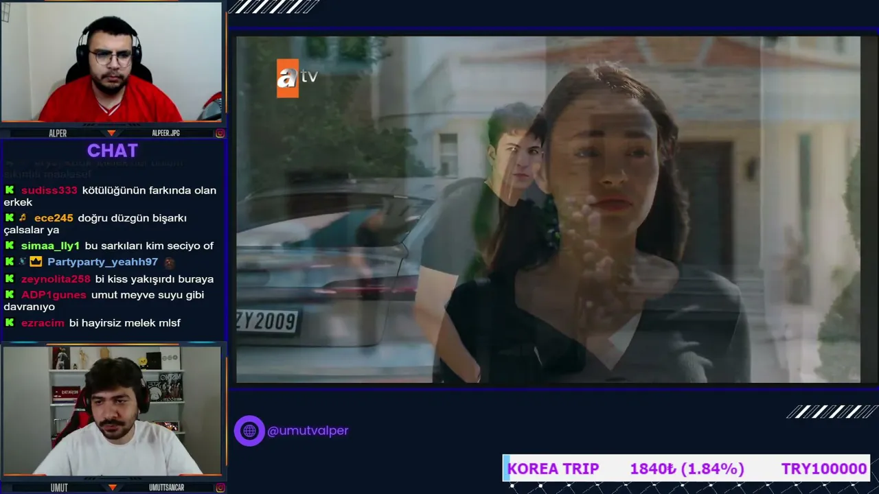Click the music note badge before ece245
This screenshot has width=879, height=494.
tap(23, 217)
